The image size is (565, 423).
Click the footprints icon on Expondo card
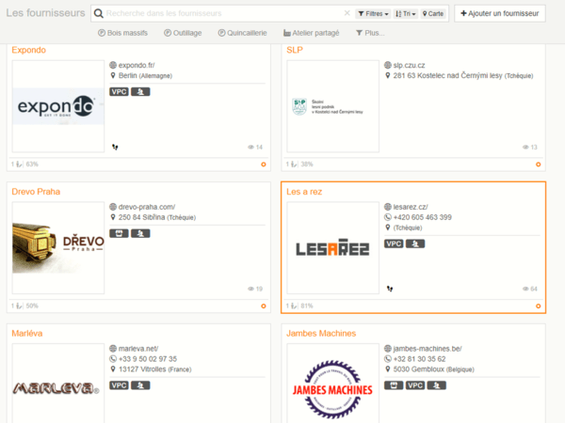click(115, 147)
